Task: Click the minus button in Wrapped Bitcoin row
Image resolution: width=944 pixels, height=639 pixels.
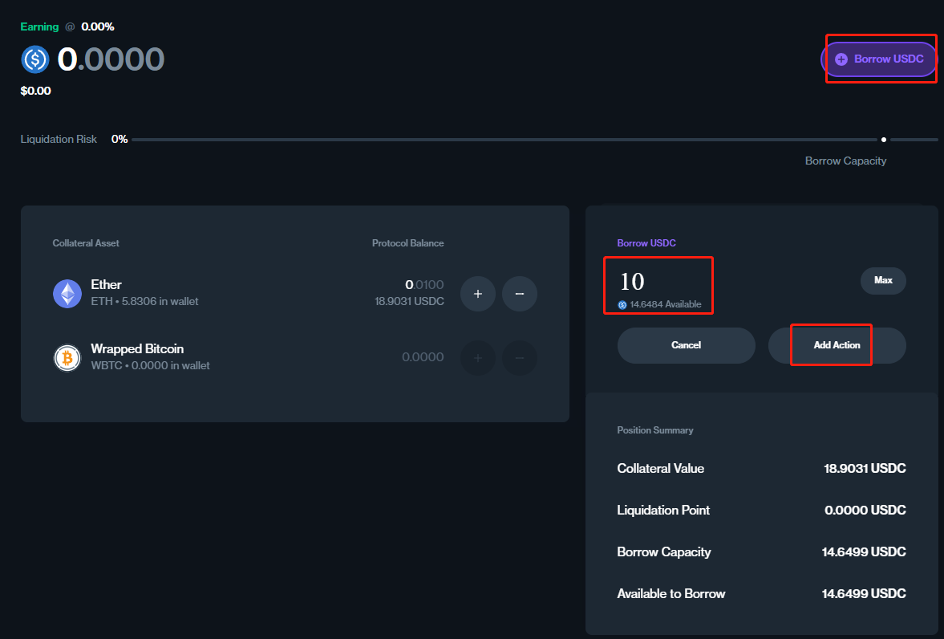Action: pyautogui.click(x=520, y=358)
